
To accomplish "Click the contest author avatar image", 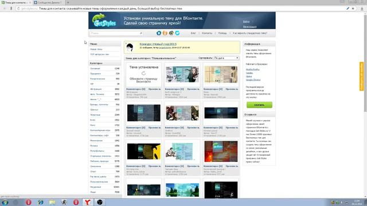I will [130, 47].
